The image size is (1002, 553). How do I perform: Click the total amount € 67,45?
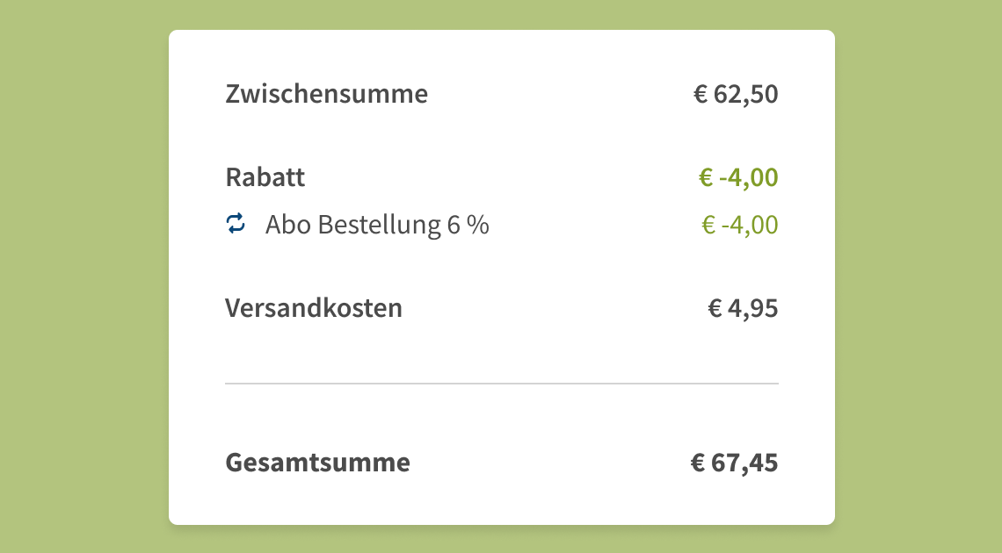pyautogui.click(x=734, y=463)
